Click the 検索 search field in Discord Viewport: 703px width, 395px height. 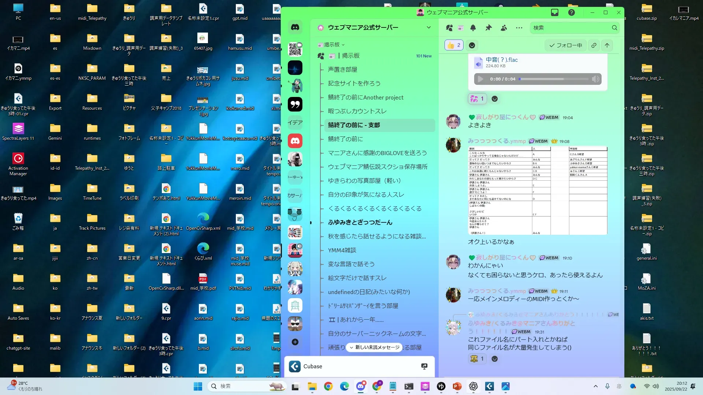click(571, 28)
